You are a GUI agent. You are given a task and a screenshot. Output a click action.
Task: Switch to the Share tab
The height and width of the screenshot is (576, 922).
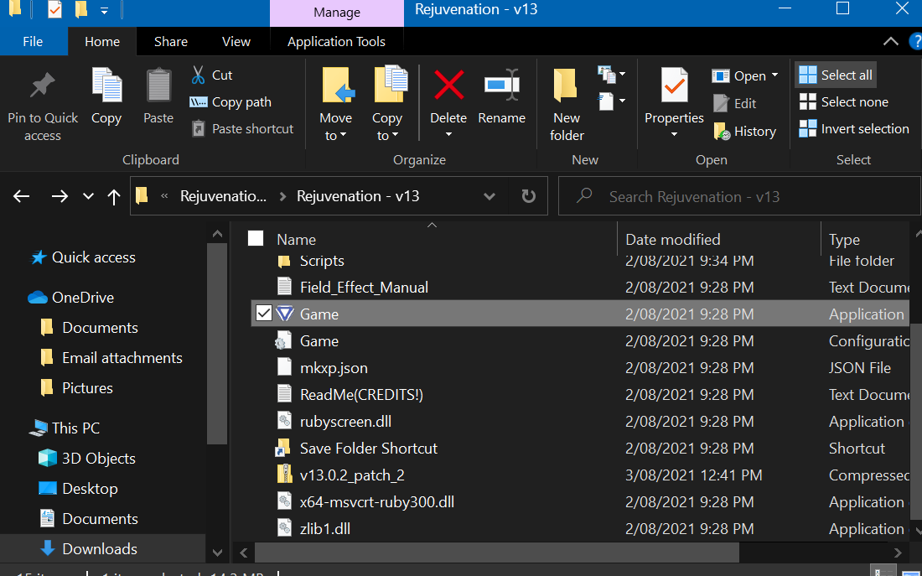[171, 42]
